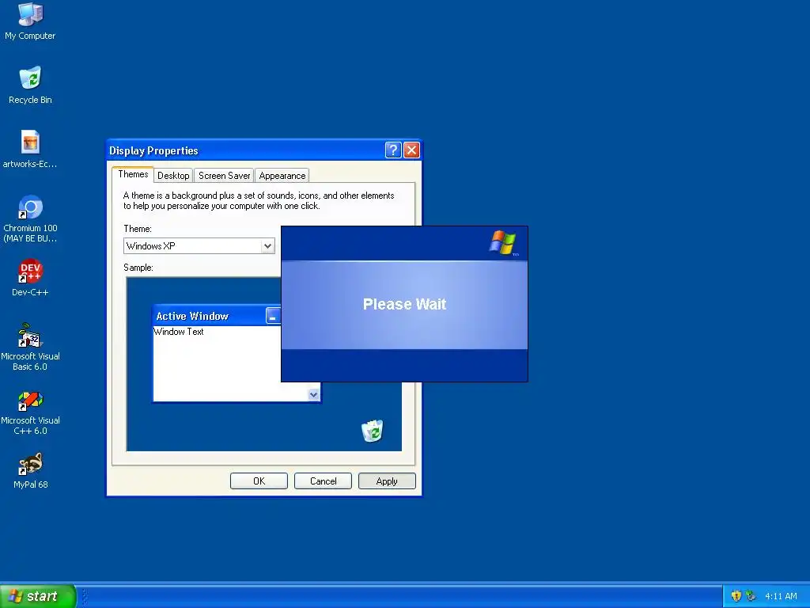This screenshot has width=810, height=608.
Task: Click the Start button on taskbar
Action: click(38, 596)
